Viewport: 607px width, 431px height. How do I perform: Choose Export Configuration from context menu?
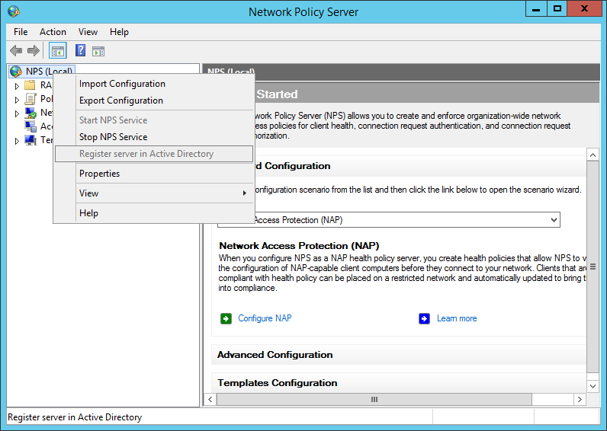[x=154, y=101]
